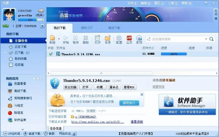This screenshot has height=137, width=219.
Task: Select the checkmark status of Thunder5.9.14.1246.exe
Action: pyautogui.click(x=51, y=54)
